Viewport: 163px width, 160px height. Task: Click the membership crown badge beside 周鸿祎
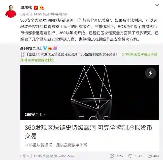point(42,8)
